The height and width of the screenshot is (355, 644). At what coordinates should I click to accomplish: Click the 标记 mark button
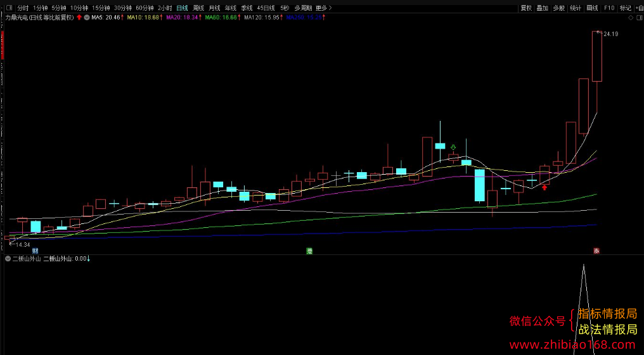[626, 8]
